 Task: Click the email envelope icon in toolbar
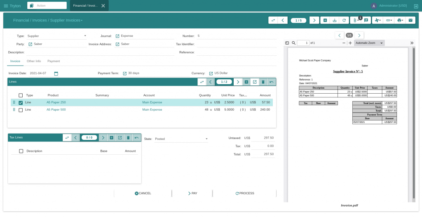coord(410,20)
